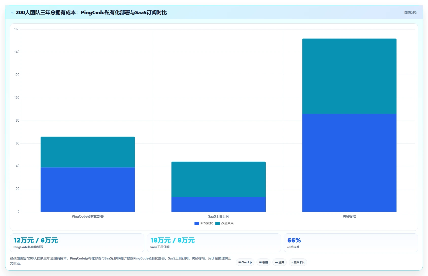Click the teal segment of SaaS工具订阅 bar

218,179
